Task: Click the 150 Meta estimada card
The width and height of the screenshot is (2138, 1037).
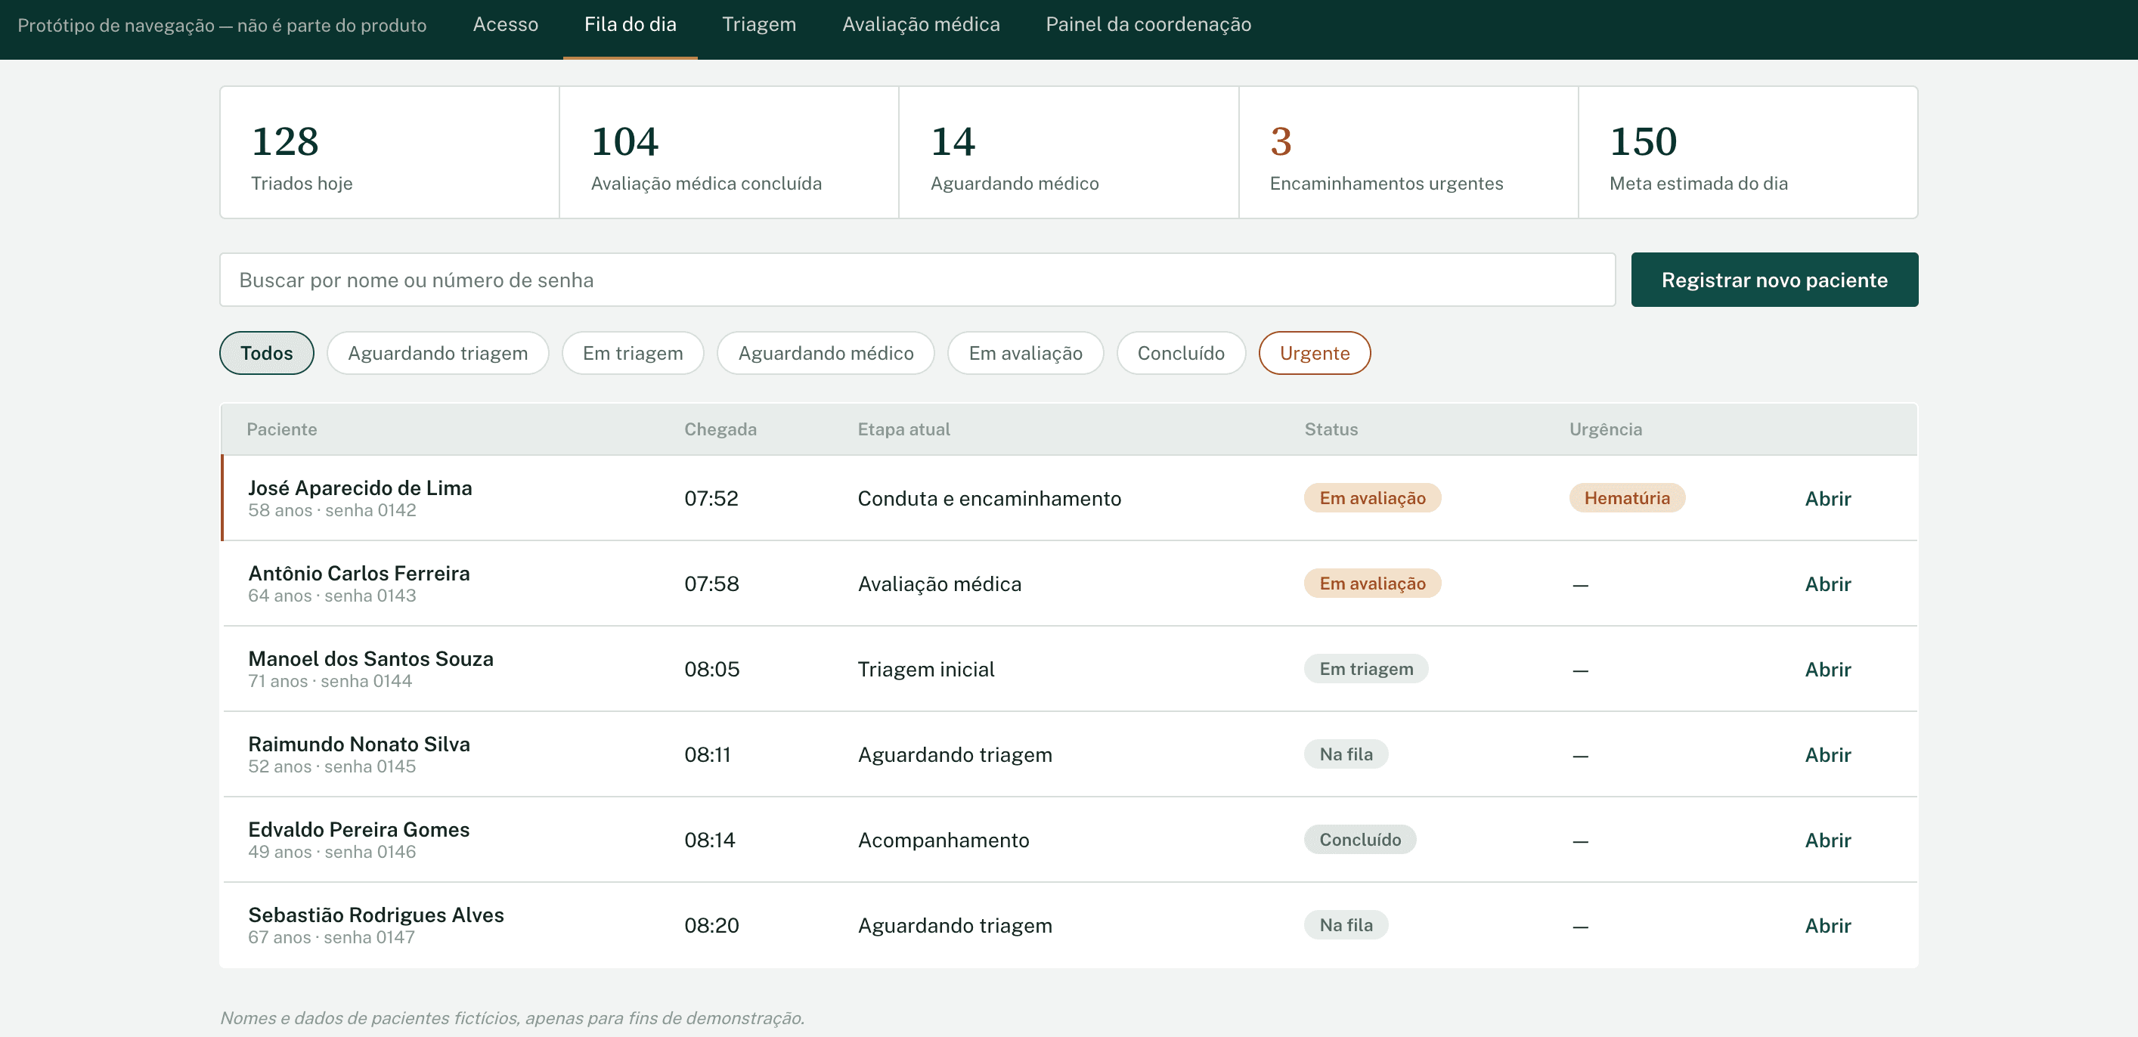Action: [1748, 153]
